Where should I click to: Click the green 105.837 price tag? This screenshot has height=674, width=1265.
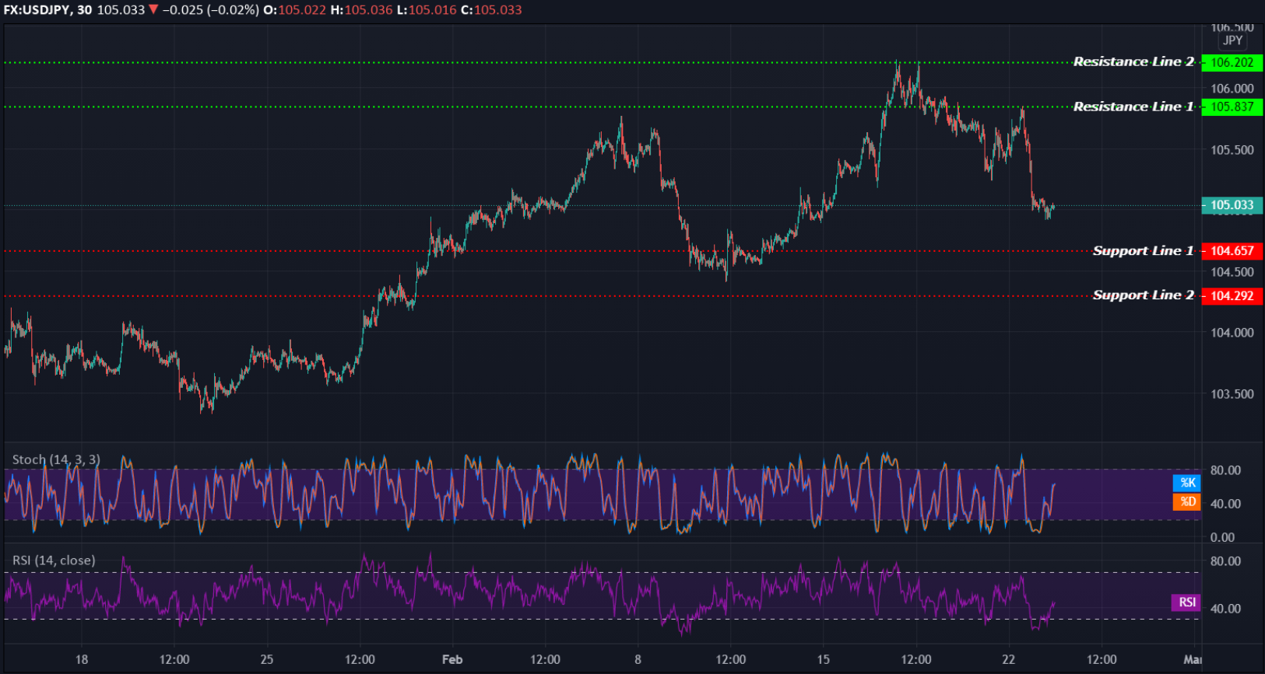pyautogui.click(x=1232, y=107)
